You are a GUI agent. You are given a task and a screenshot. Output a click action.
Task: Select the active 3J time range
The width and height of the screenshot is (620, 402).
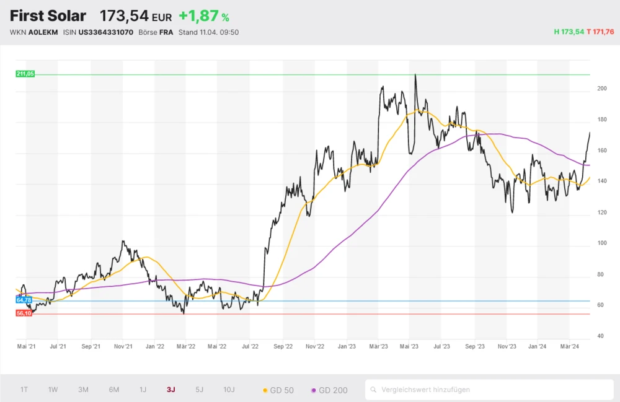pos(171,390)
